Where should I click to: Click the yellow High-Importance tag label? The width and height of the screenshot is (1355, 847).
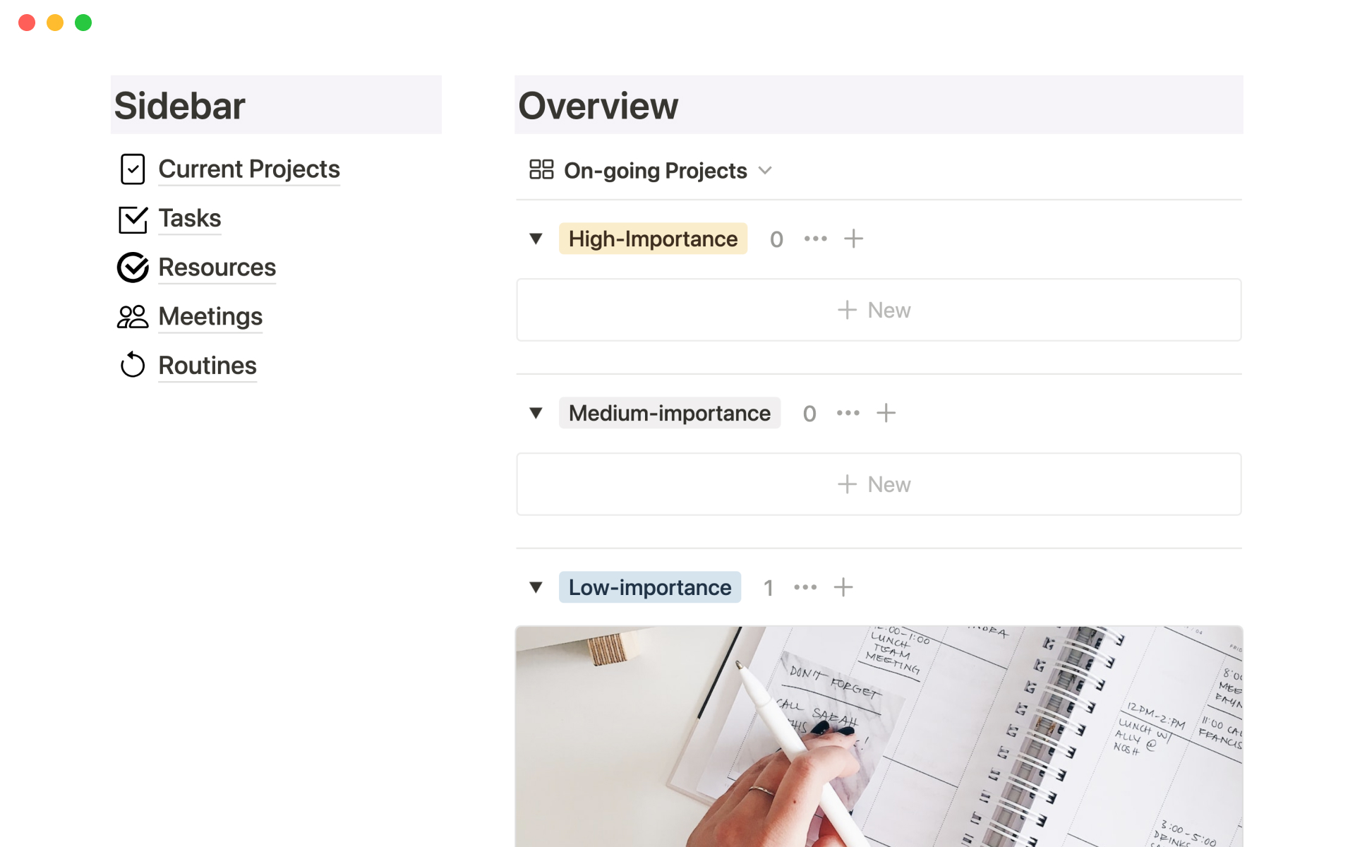(x=653, y=239)
